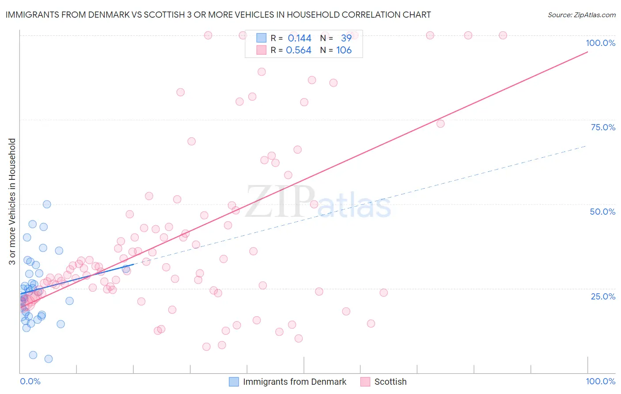Select the Immigrants from Denmark legend label
This screenshot has height=394, width=621.
295,382
